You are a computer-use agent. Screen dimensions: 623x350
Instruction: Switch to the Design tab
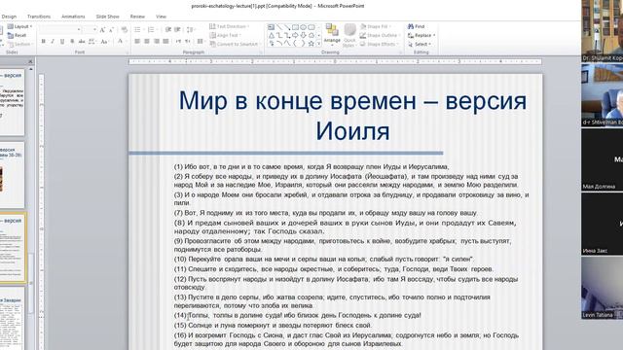[x=9, y=17]
